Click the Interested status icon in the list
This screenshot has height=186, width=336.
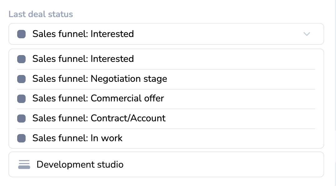pyautogui.click(x=21, y=59)
